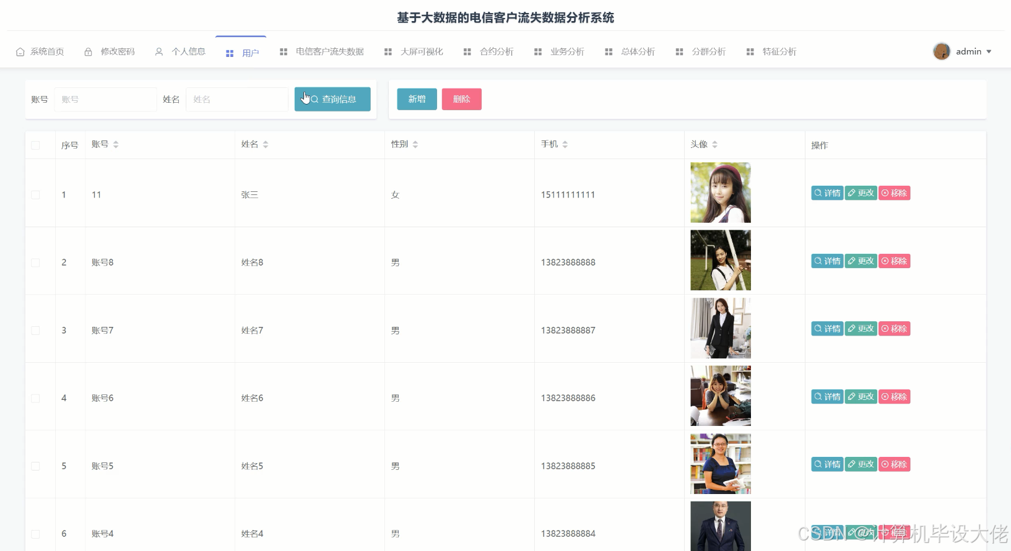Check the checkbox for row 账号8
Screen dimensions: 1011x551
point(35,262)
